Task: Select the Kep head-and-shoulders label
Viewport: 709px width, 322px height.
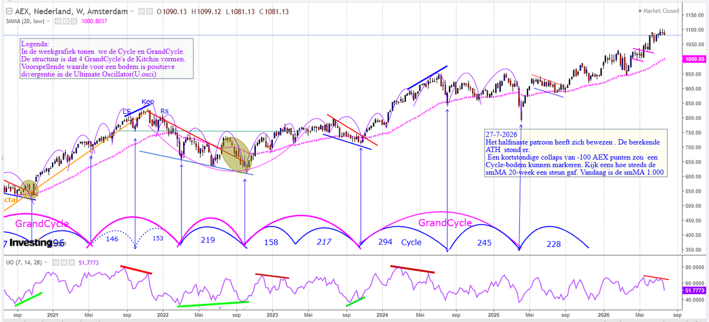Action: tap(147, 102)
